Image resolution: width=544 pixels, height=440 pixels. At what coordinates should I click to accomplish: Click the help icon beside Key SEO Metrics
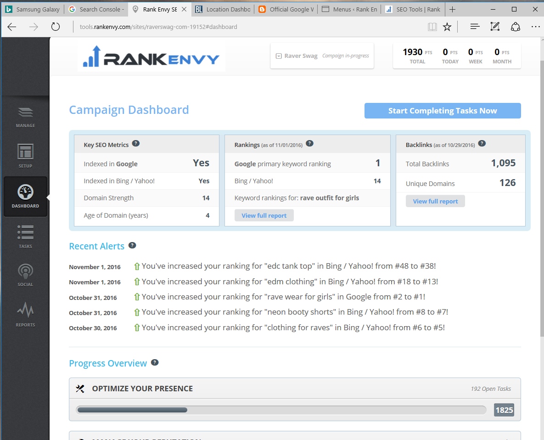[136, 143]
